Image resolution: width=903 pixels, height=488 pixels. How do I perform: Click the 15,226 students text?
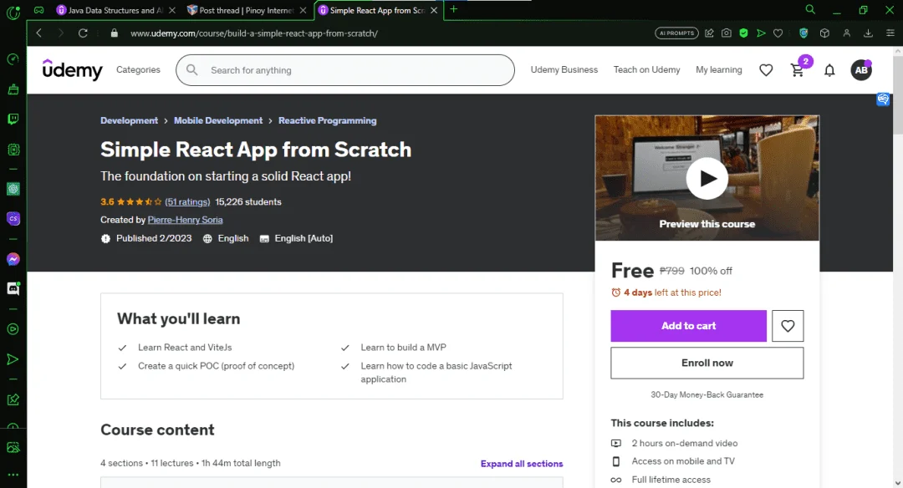248,202
